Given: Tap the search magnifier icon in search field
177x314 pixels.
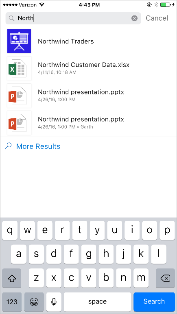Looking at the screenshot, I should (x=12, y=18).
